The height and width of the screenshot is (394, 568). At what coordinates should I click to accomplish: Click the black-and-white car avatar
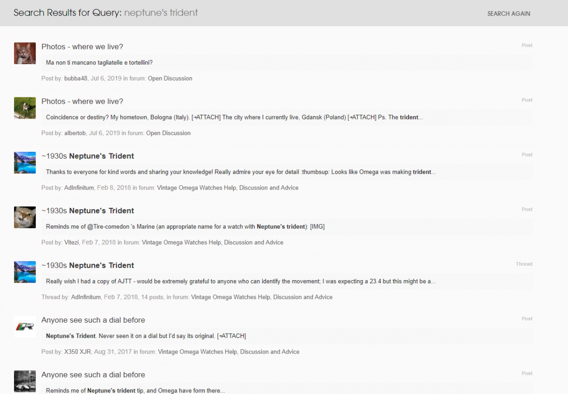point(25,381)
